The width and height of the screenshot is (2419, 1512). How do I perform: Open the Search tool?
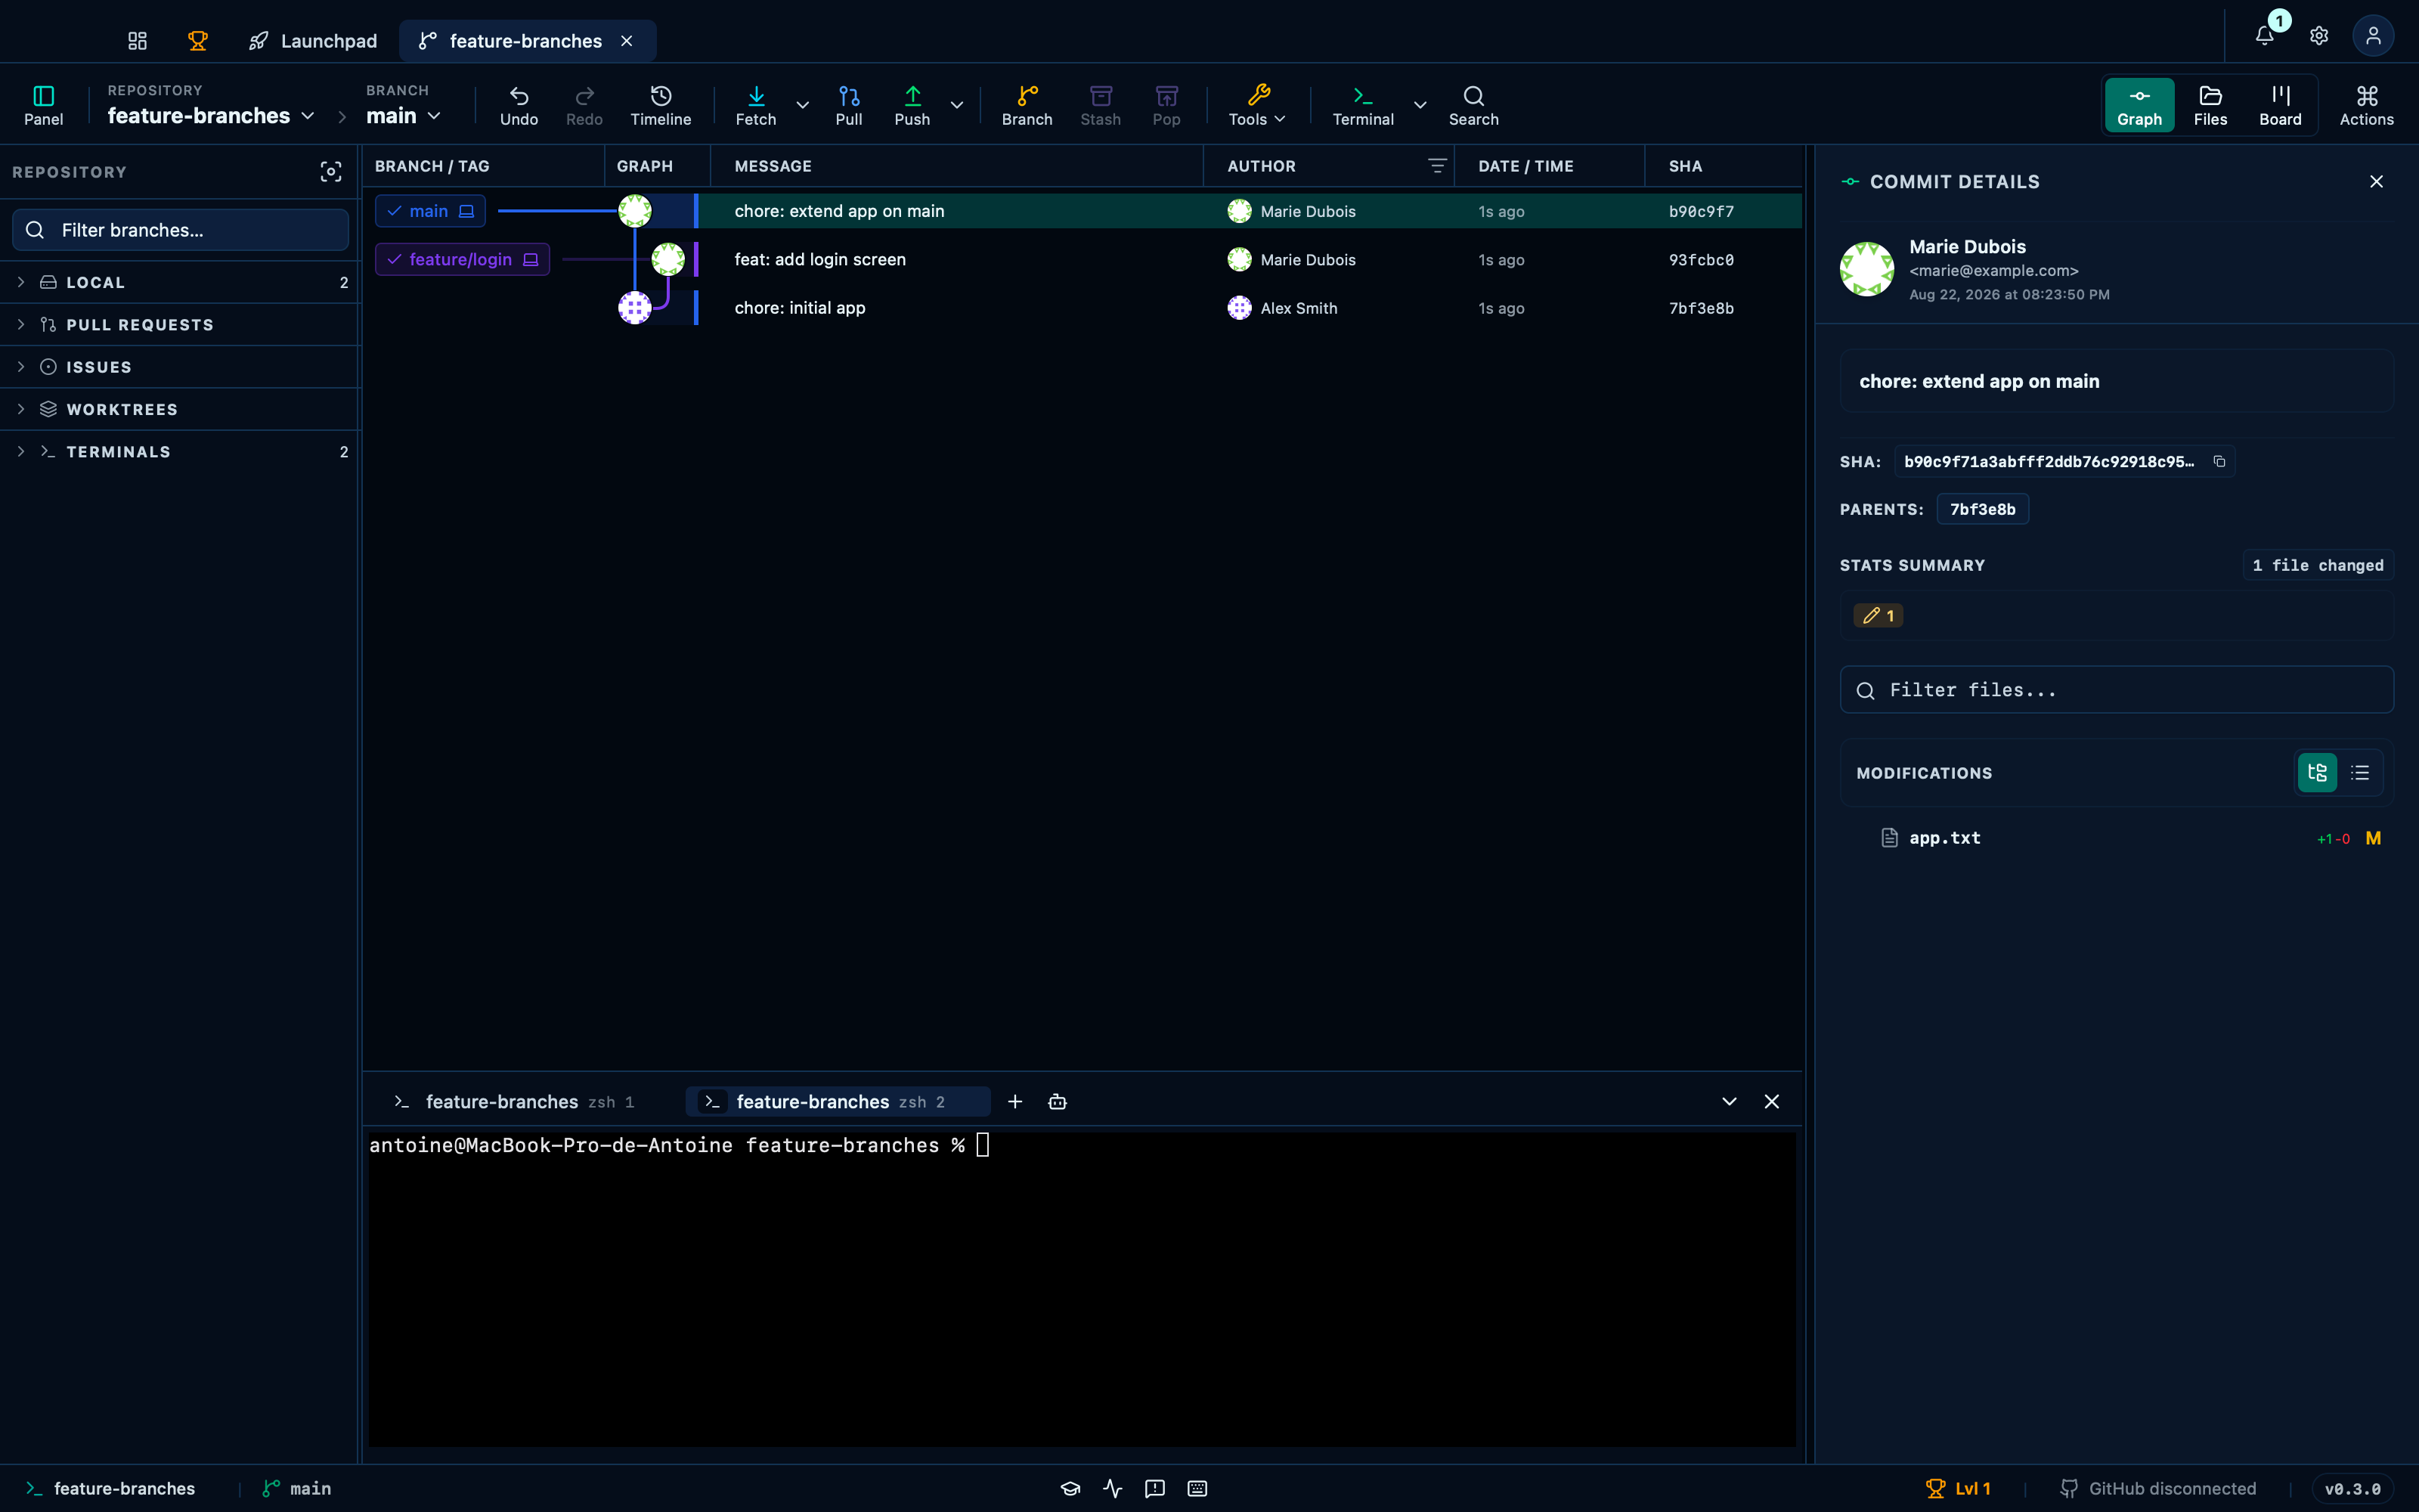(x=1473, y=105)
